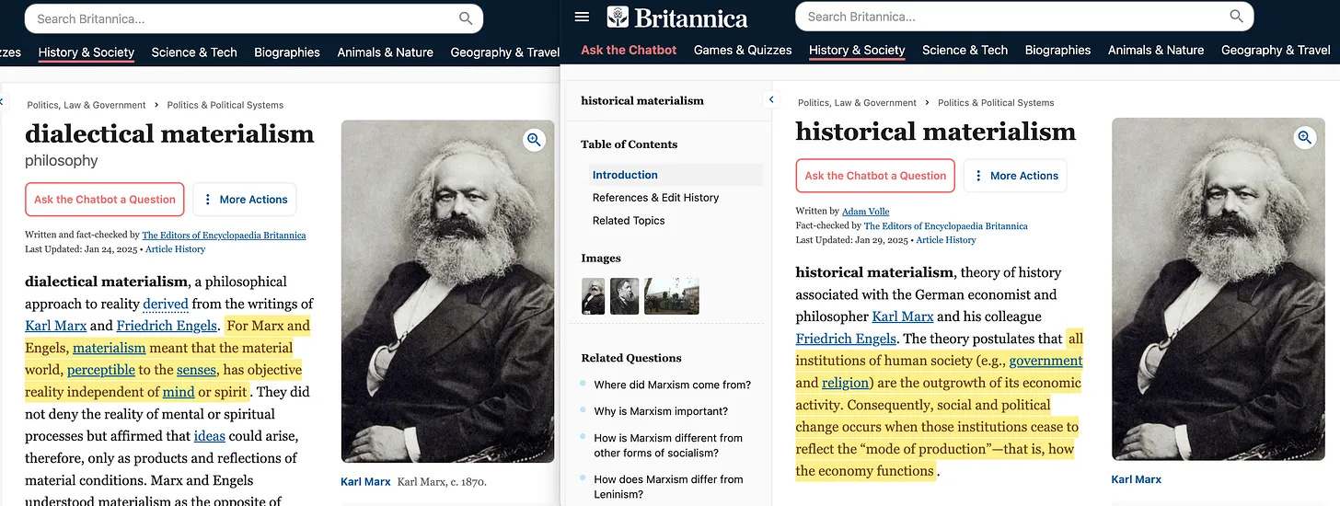This screenshot has height=506, width=1340.
Task: Select Science & Tech in right window nav
Action: [965, 50]
